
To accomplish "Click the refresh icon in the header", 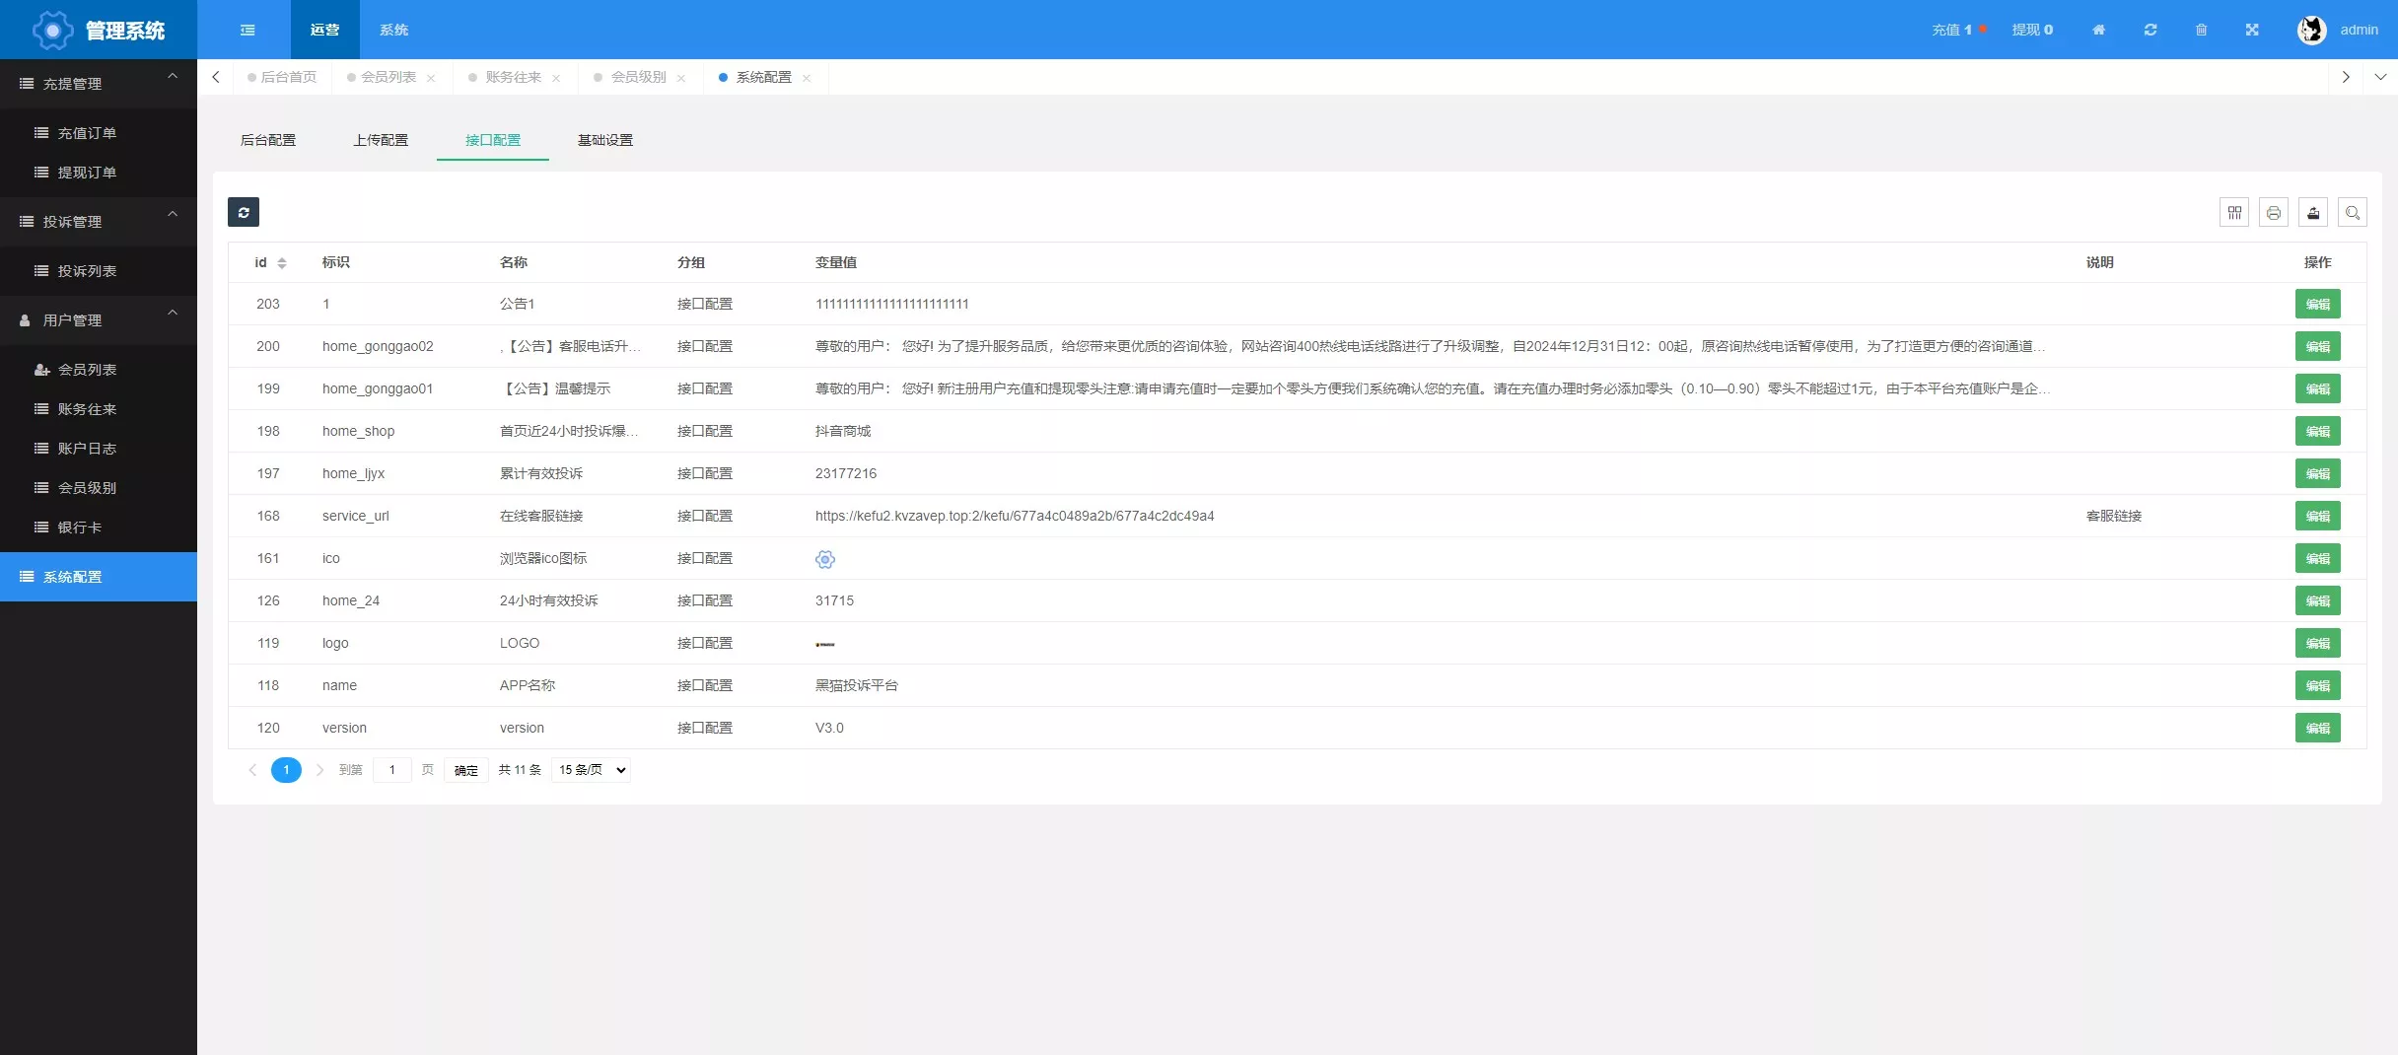I will pyautogui.click(x=2150, y=30).
